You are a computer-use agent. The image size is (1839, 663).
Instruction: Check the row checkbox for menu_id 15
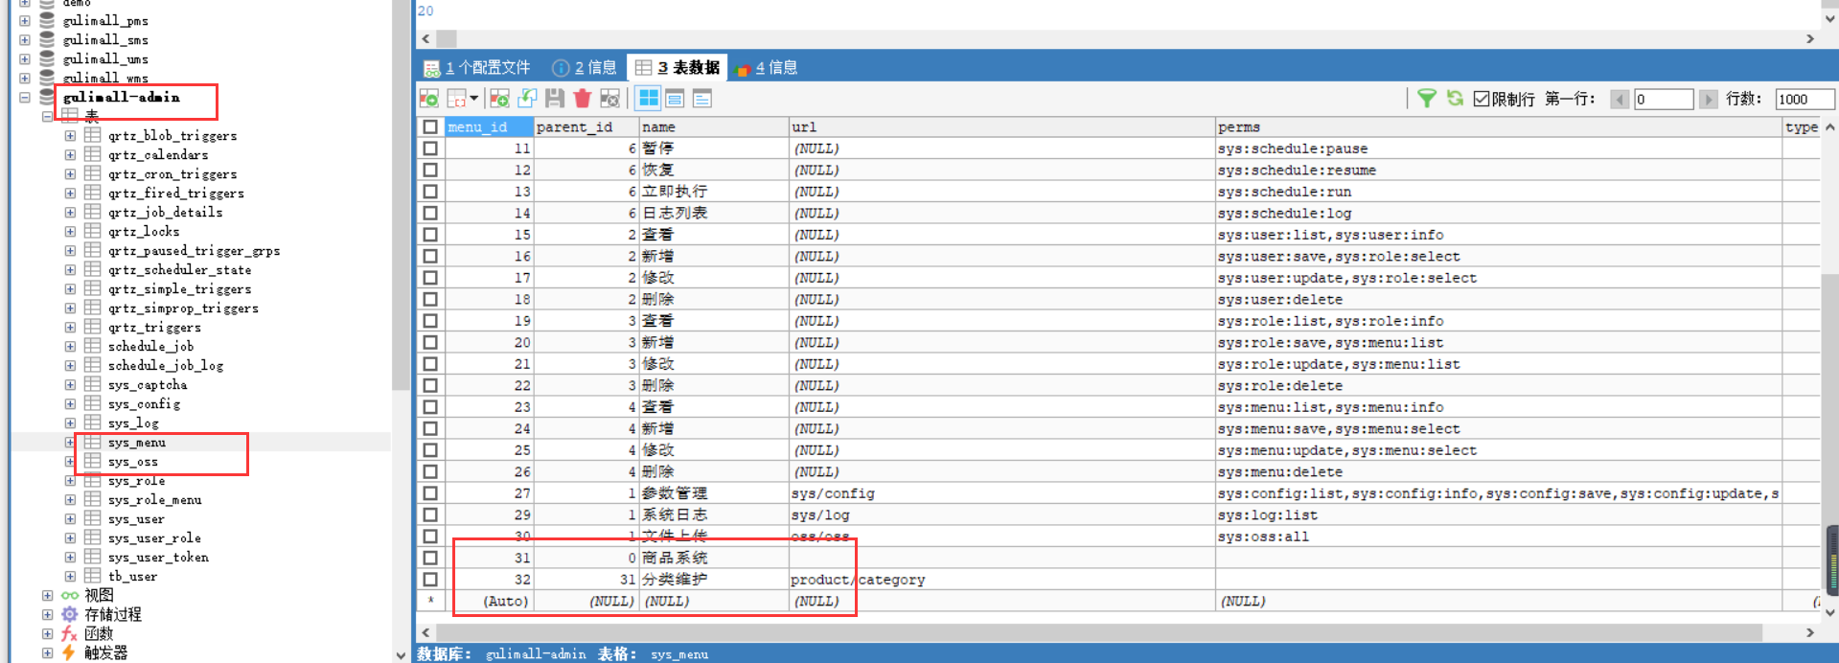(x=430, y=235)
